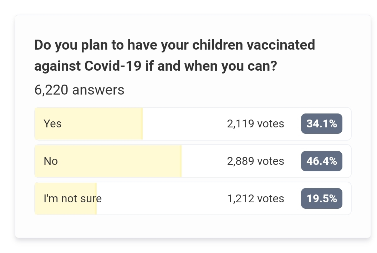The image size is (377, 253).
Task: Click the yellow progress bar end for No
Action: tap(180, 161)
